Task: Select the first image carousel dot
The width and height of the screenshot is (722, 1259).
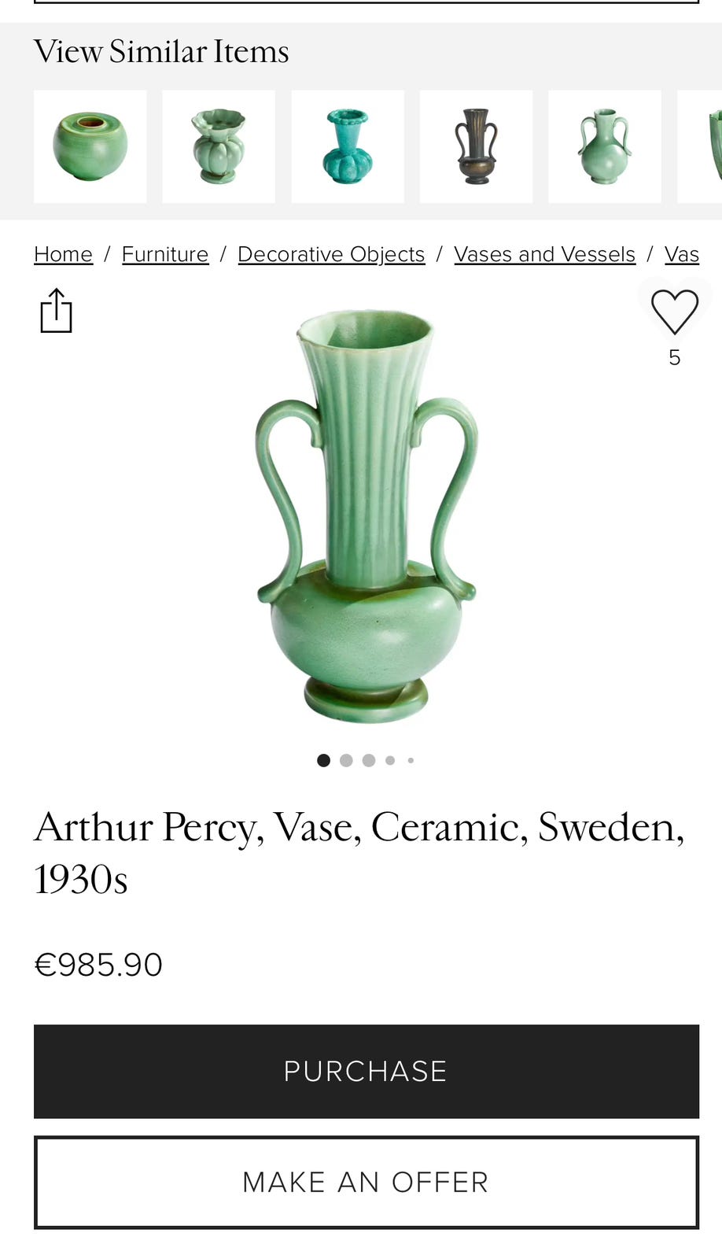Action: click(x=323, y=760)
